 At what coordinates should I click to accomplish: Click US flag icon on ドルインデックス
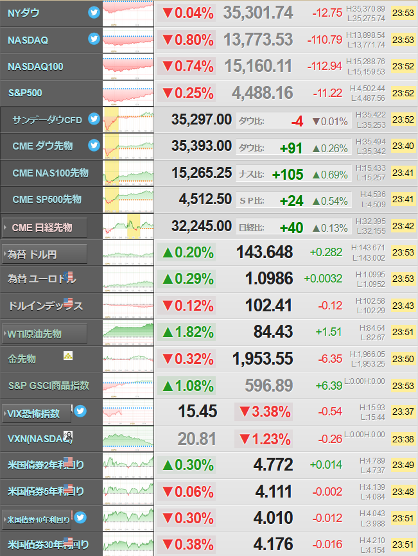pos(69,302)
